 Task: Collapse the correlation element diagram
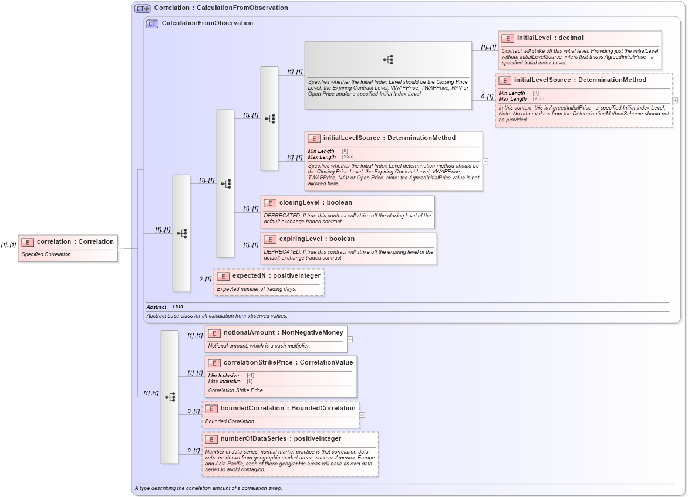pos(120,249)
